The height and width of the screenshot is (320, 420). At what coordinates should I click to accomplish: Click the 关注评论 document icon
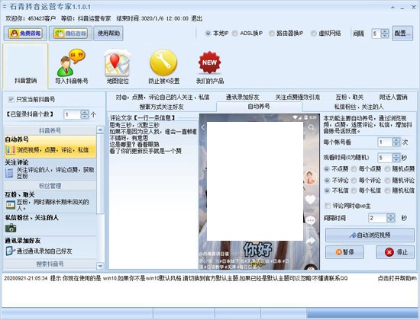[10, 173]
